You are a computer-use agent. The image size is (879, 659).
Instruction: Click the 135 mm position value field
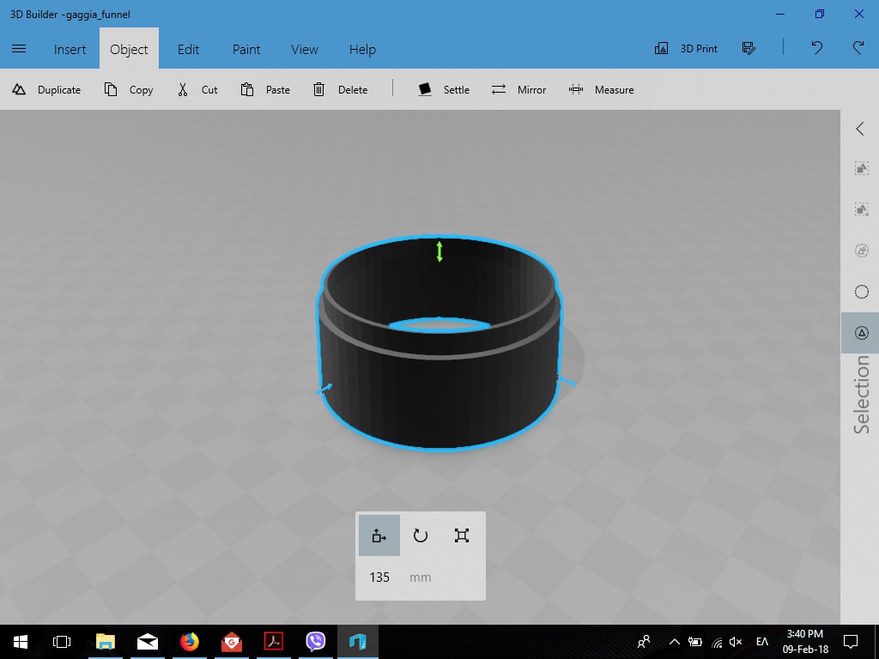coord(380,577)
